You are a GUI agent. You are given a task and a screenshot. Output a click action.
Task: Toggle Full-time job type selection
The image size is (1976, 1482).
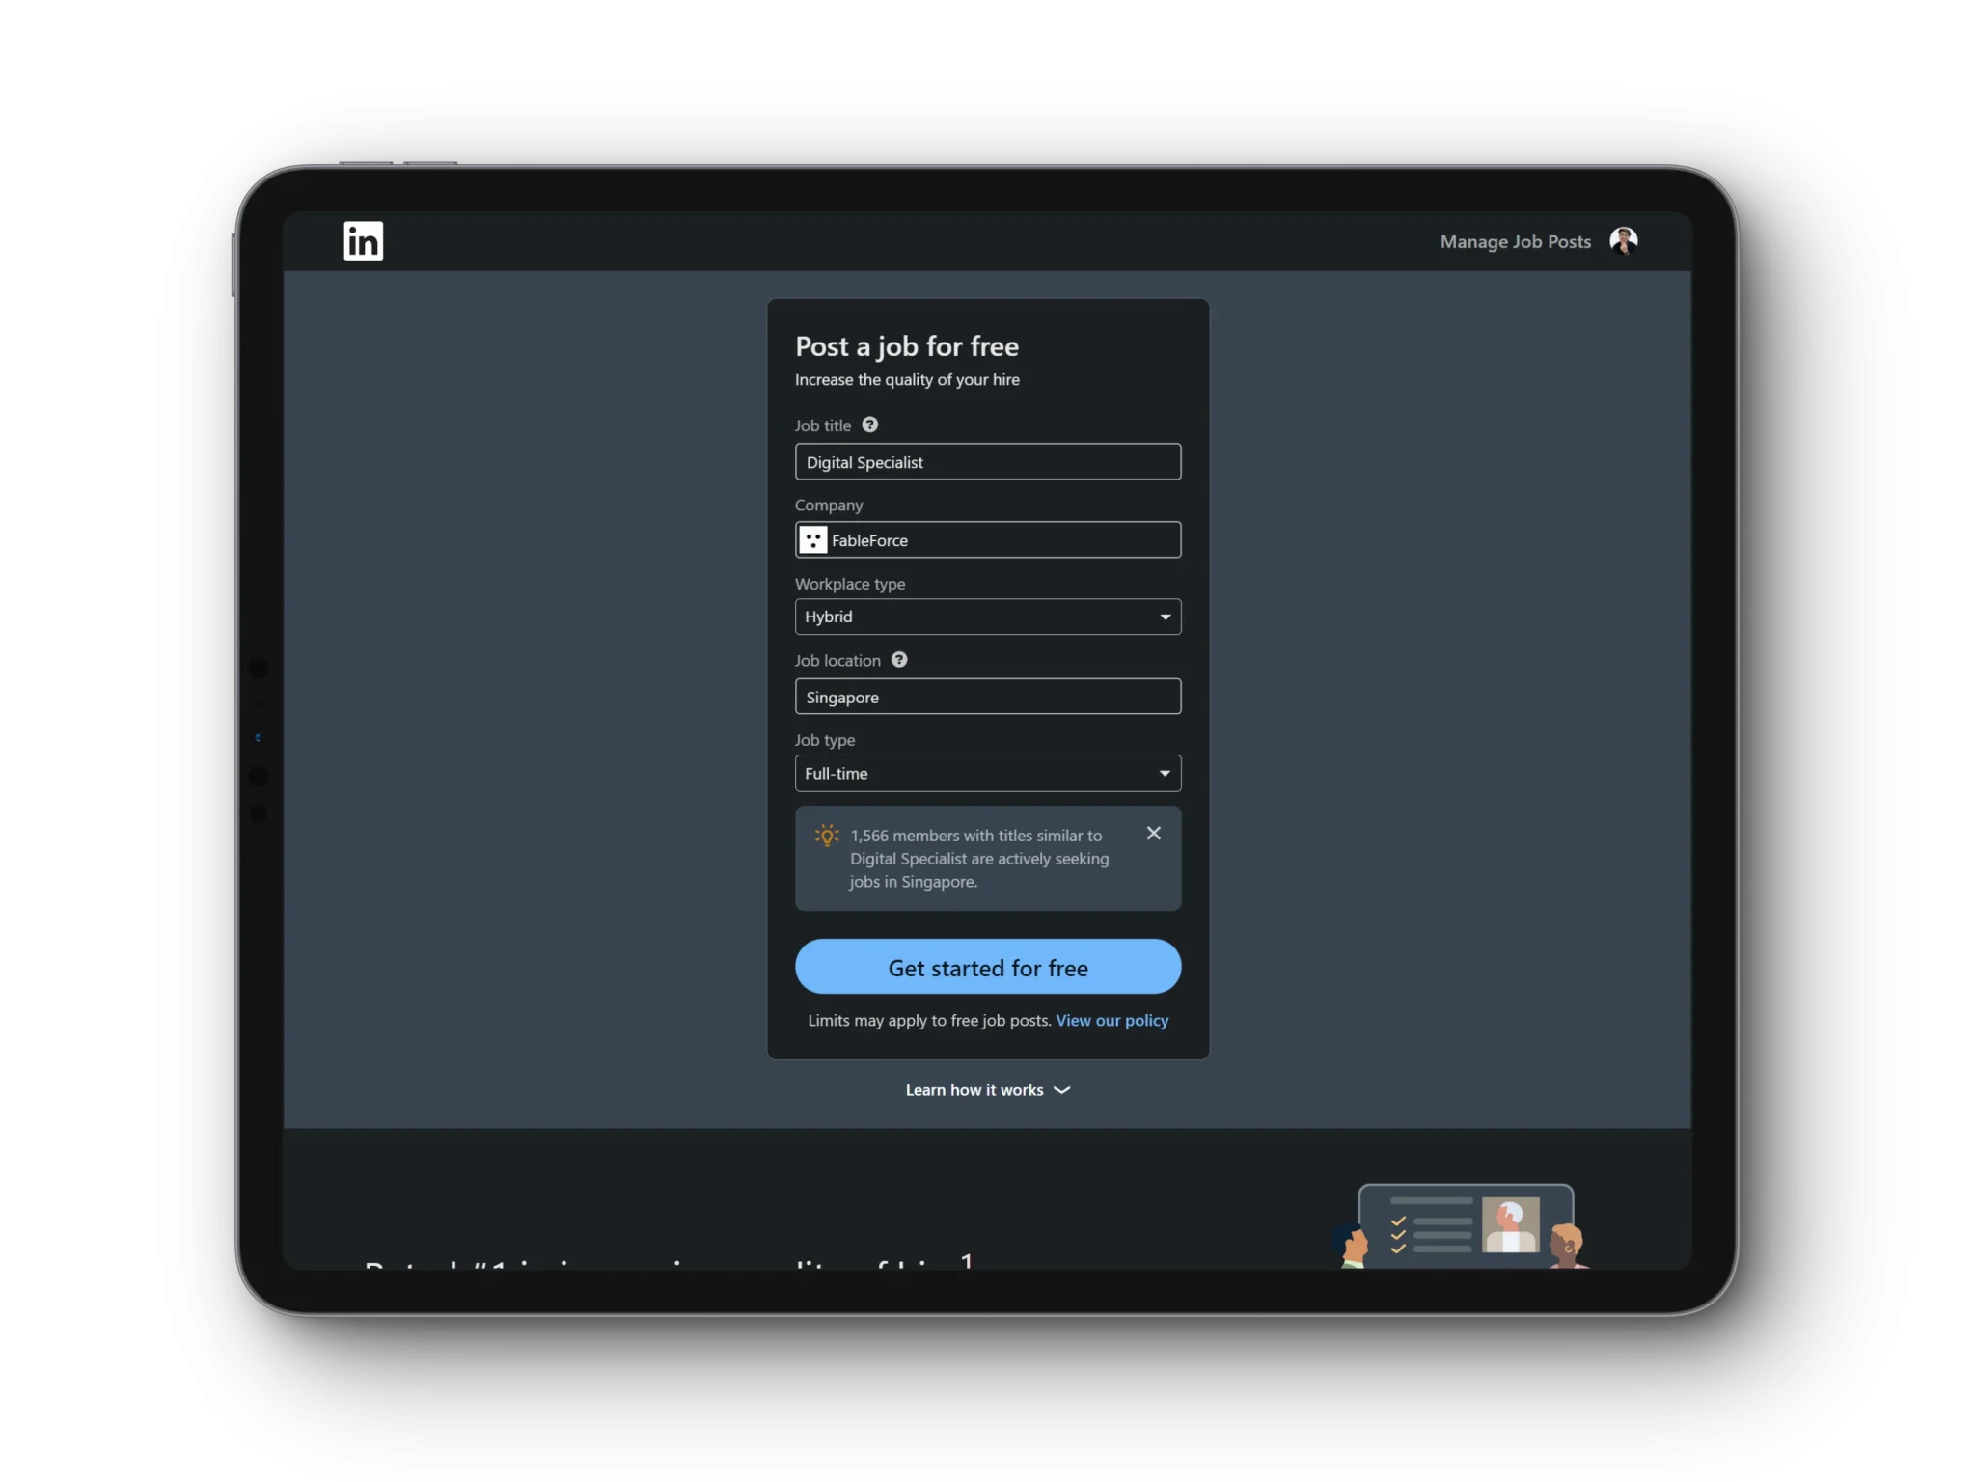pyautogui.click(x=988, y=772)
